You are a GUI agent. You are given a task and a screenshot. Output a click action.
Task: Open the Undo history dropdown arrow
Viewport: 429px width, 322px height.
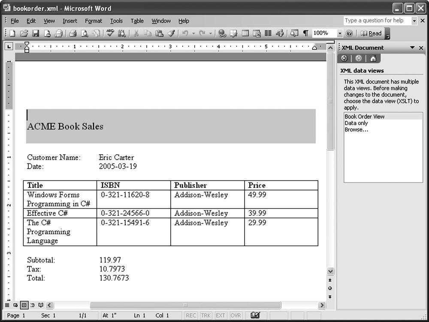tap(193, 33)
